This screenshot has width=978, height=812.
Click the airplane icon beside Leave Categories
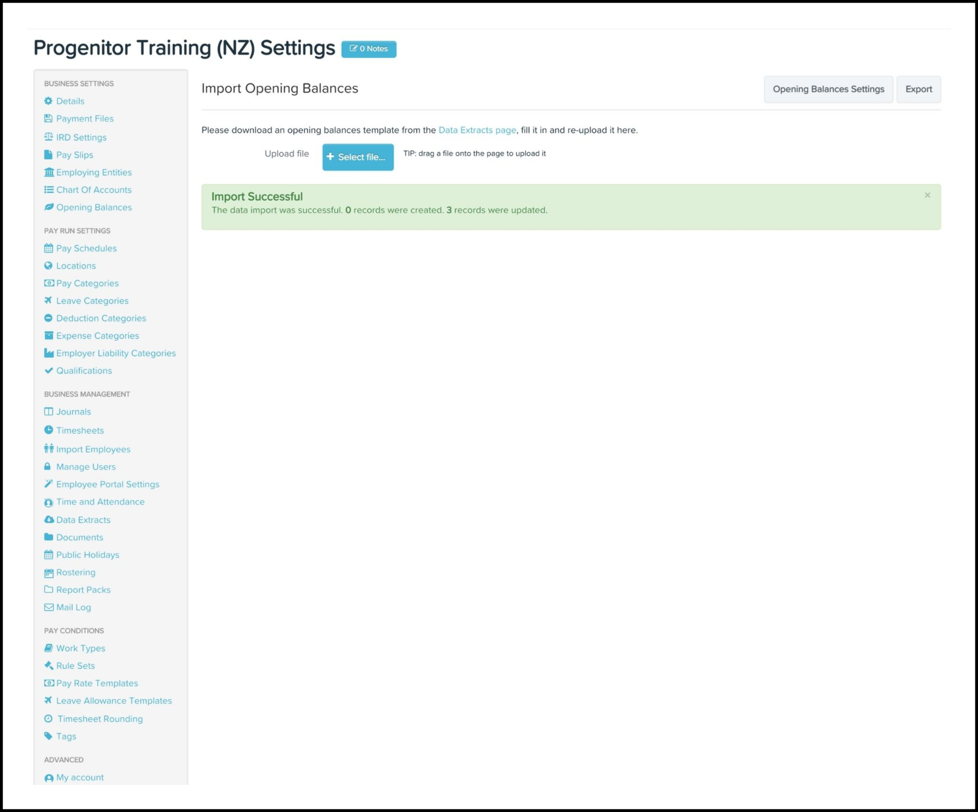click(x=48, y=301)
